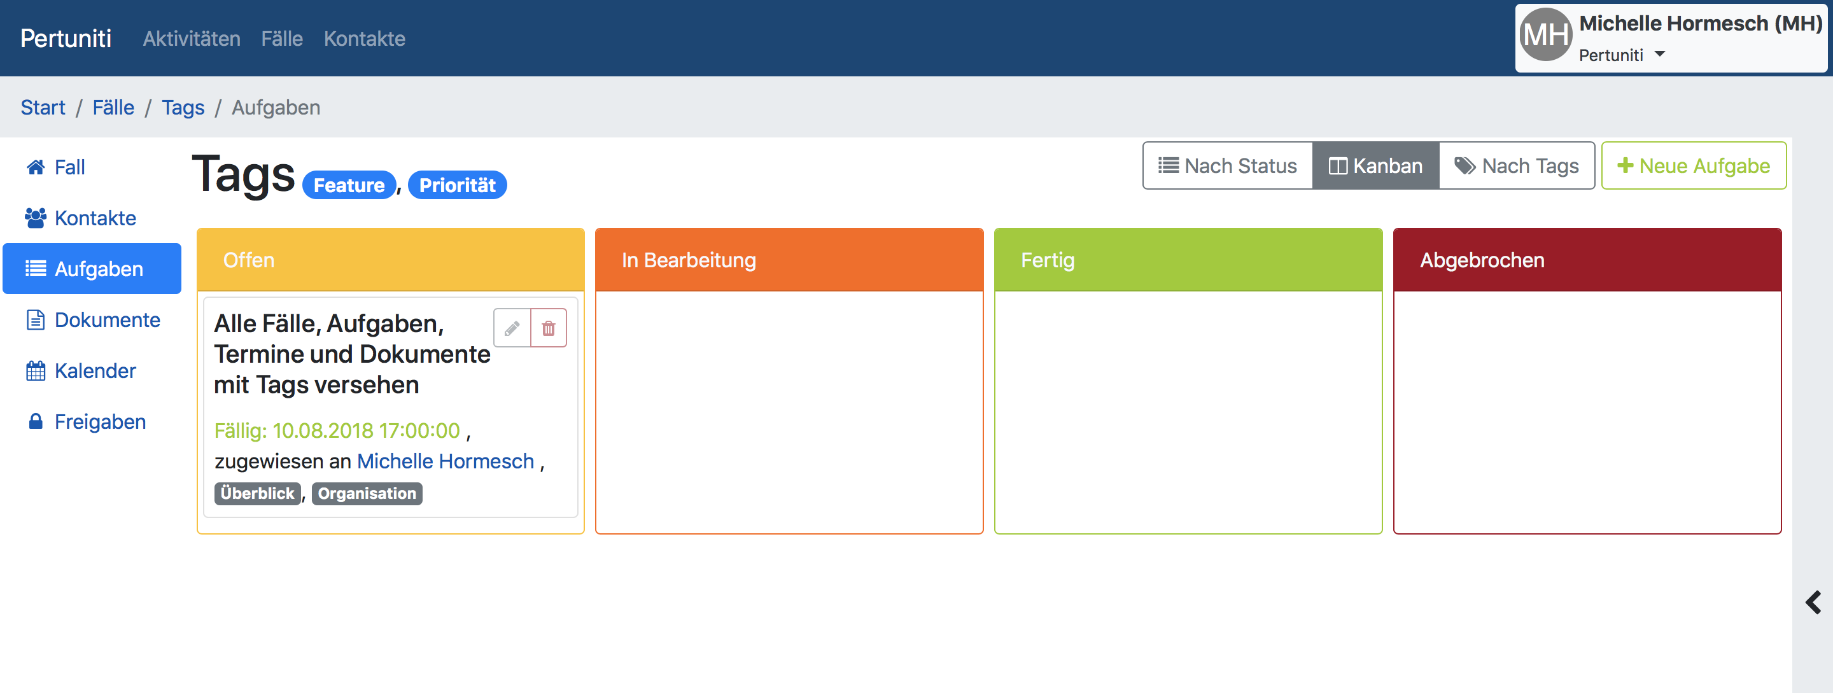Go to Fälle breadcrumb
The width and height of the screenshot is (1833, 693).
pos(113,108)
